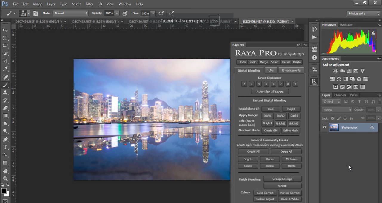Viewport: 382px width, 203px height.
Task: Select the Dodge tool
Action: coord(5,131)
